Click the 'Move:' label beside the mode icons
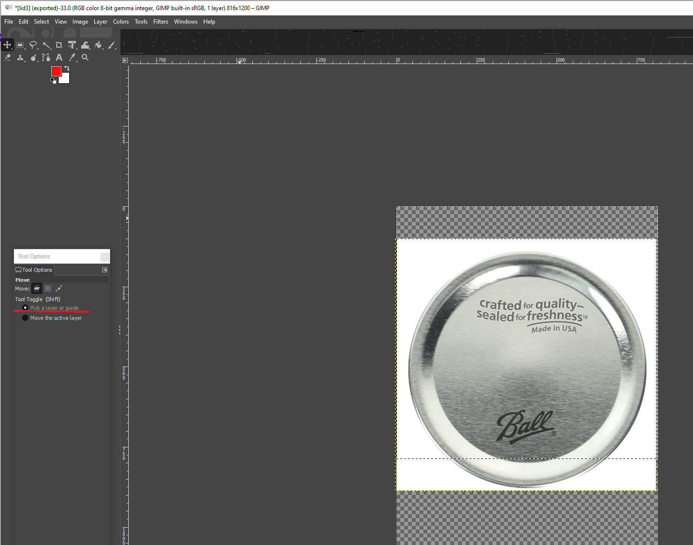Image resolution: width=693 pixels, height=545 pixels. point(22,289)
